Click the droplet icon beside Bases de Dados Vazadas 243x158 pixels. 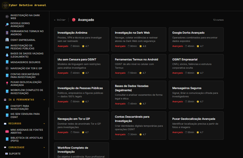pos(7,55)
